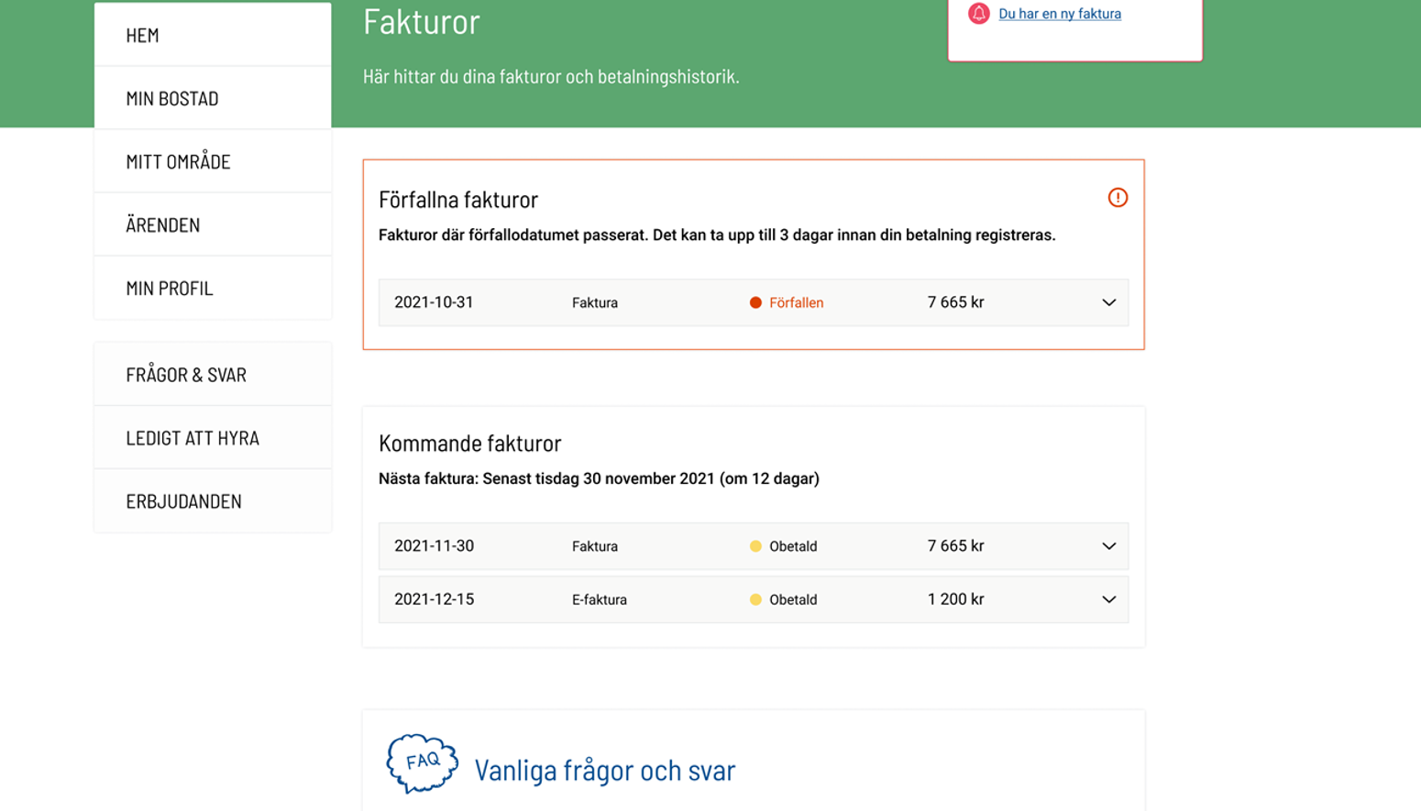Open ERBJUDANDEN in the sidebar
Screen dimensions: 1421x811
[183, 501]
